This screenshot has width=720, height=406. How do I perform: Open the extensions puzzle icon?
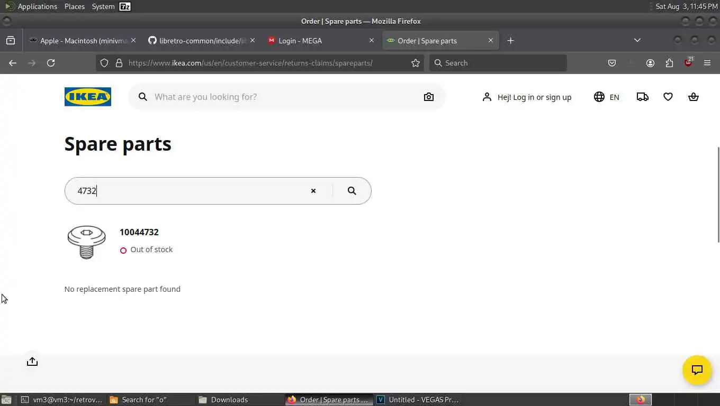pos(669,63)
